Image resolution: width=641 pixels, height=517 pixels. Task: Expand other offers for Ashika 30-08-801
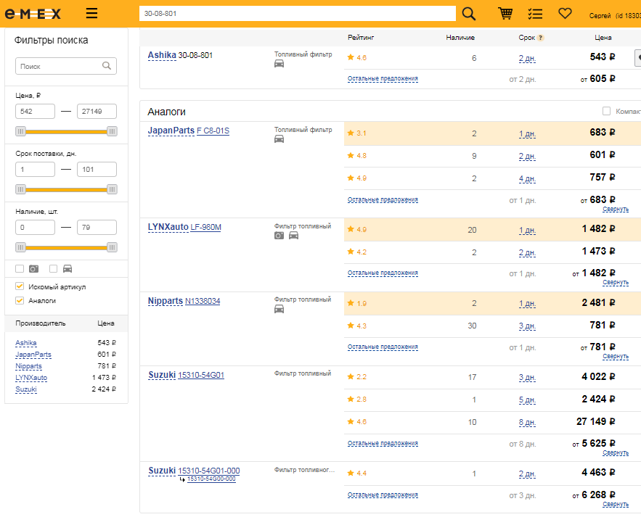click(383, 79)
